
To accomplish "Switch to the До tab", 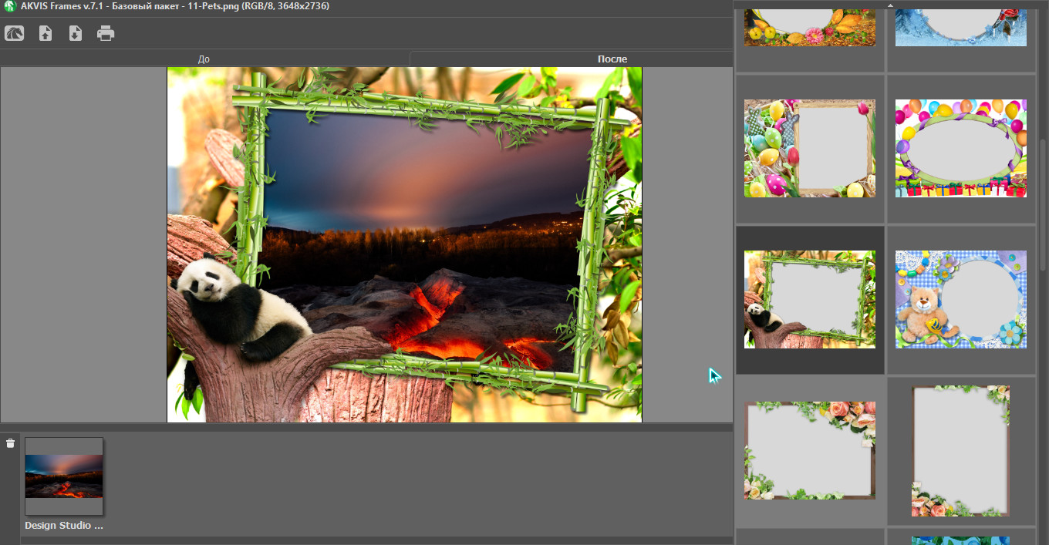I will point(204,59).
